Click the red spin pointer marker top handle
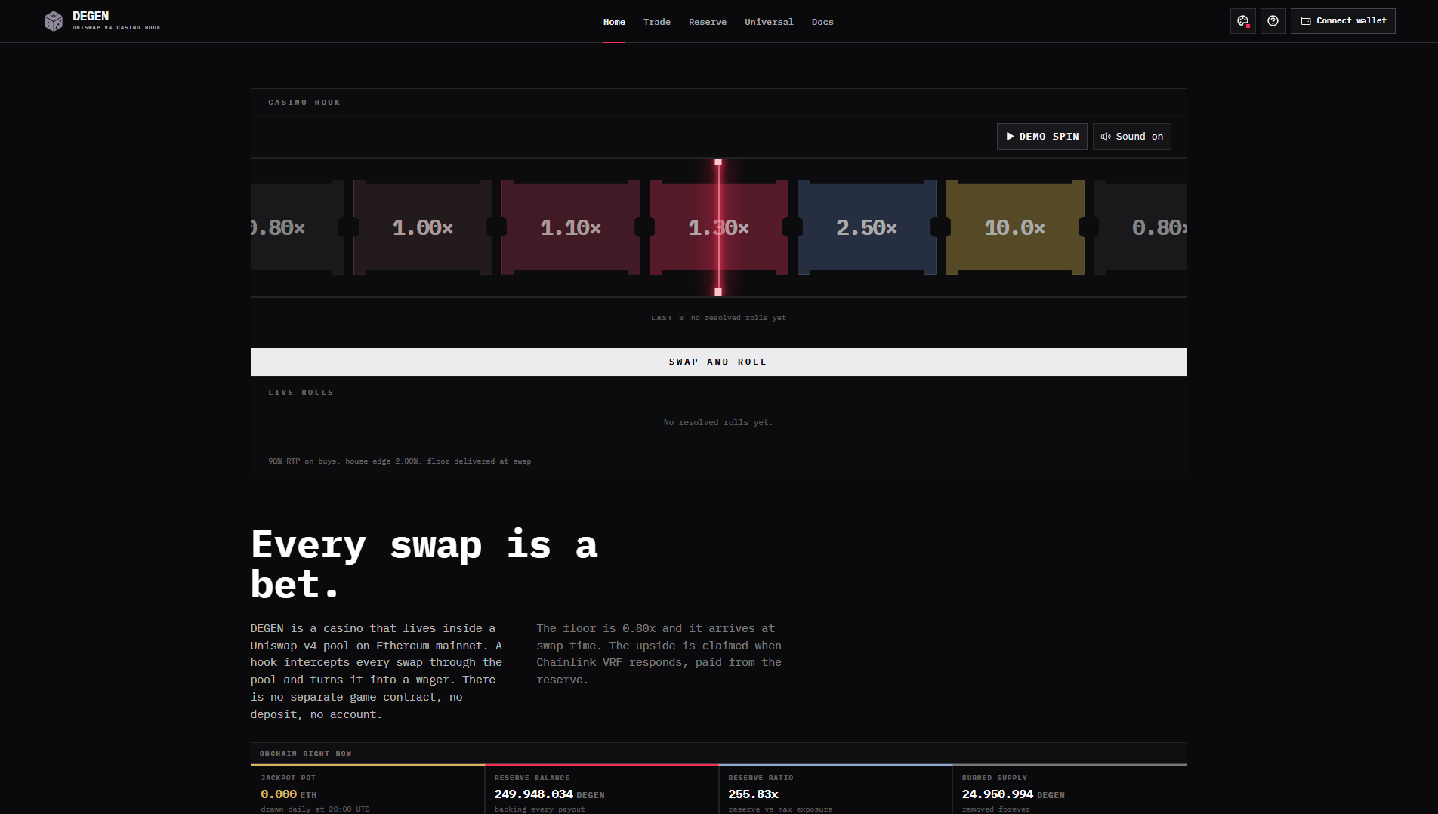This screenshot has height=814, width=1438. coord(718,162)
